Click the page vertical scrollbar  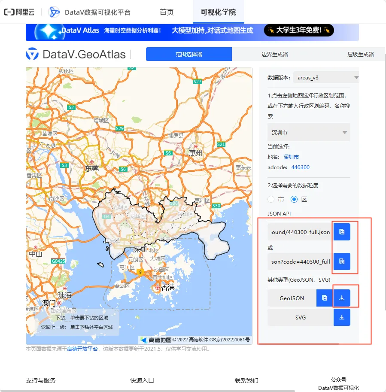click(x=385, y=182)
